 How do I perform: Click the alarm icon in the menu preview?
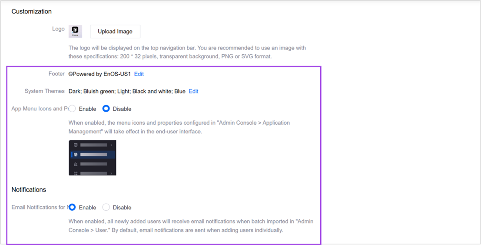76,164
